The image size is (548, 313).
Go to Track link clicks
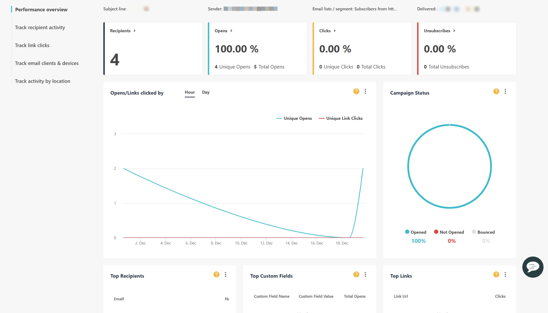[32, 45]
